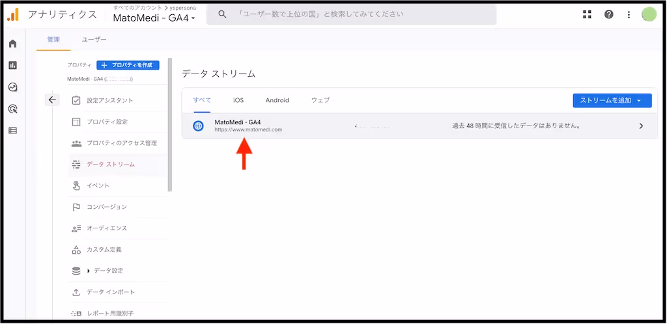667x324 pixels.
Task: Click the MatoMedi - GA4 stream name
Action: (237, 122)
